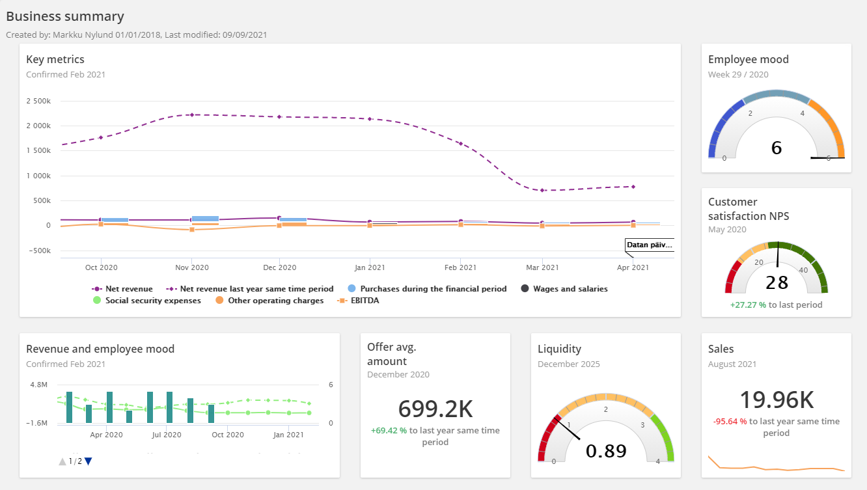Click the Customer satisfaction NPS gauge needle
This screenshot has height=490, width=867.
pos(777,254)
